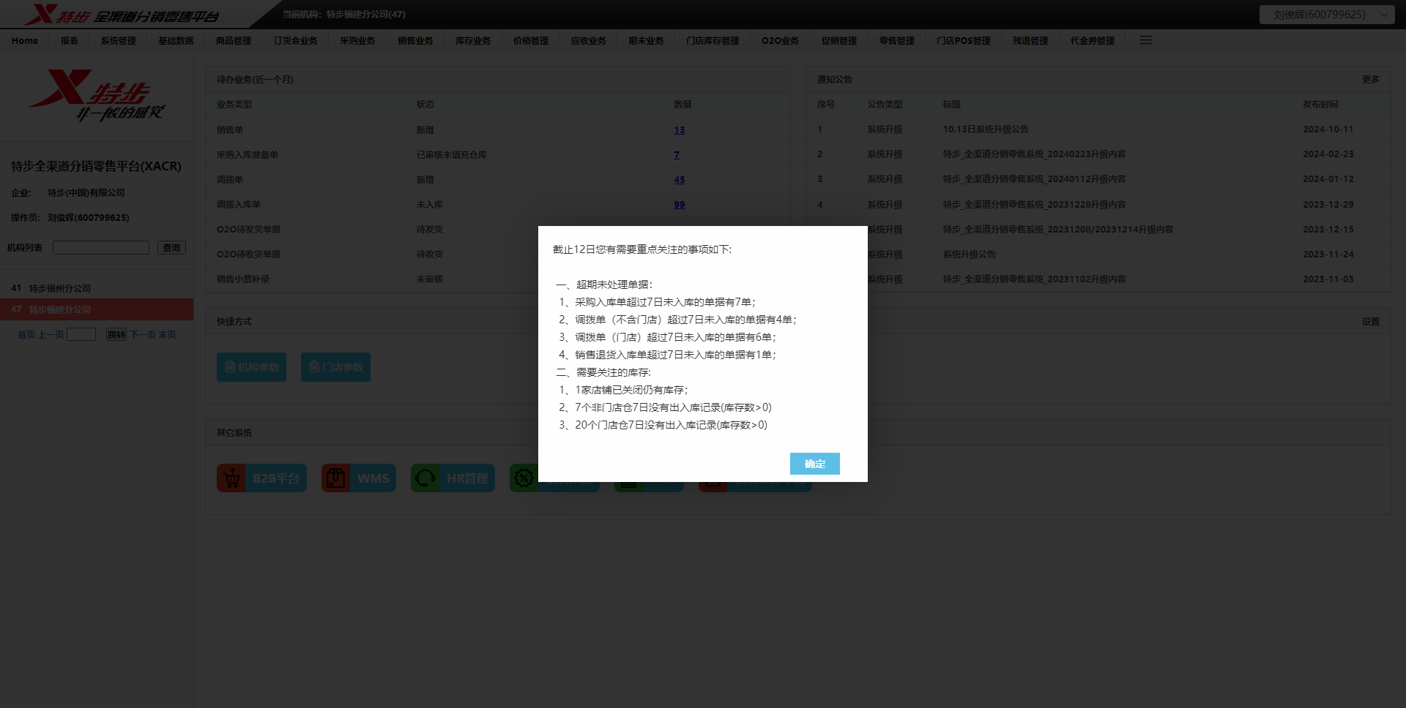
Task: Click the B2B平台 shopping cart icon
Action: 231,478
